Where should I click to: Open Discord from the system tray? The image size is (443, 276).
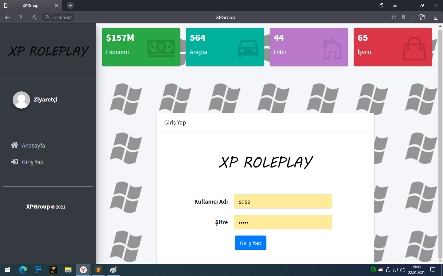click(x=381, y=270)
